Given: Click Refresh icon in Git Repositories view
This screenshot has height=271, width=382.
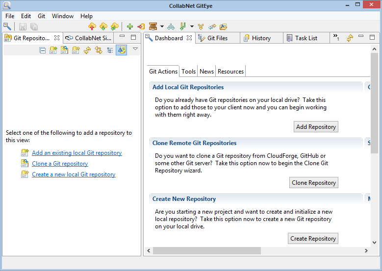Looking at the screenshot, I should click(x=87, y=50).
